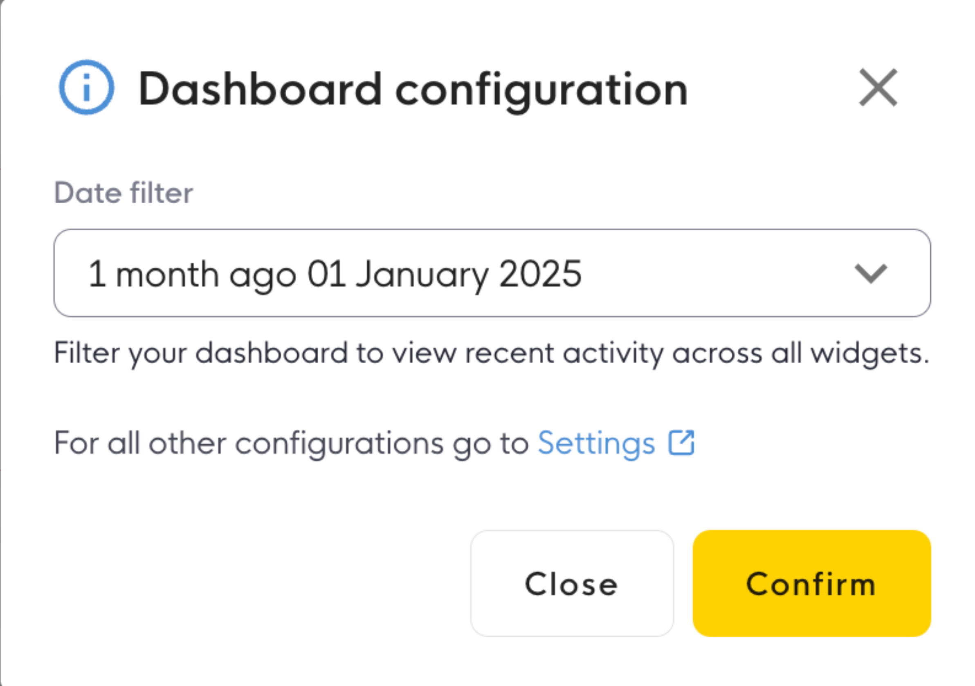Confirm the dashboard configuration
Image resolution: width=975 pixels, height=686 pixels.
(x=811, y=583)
